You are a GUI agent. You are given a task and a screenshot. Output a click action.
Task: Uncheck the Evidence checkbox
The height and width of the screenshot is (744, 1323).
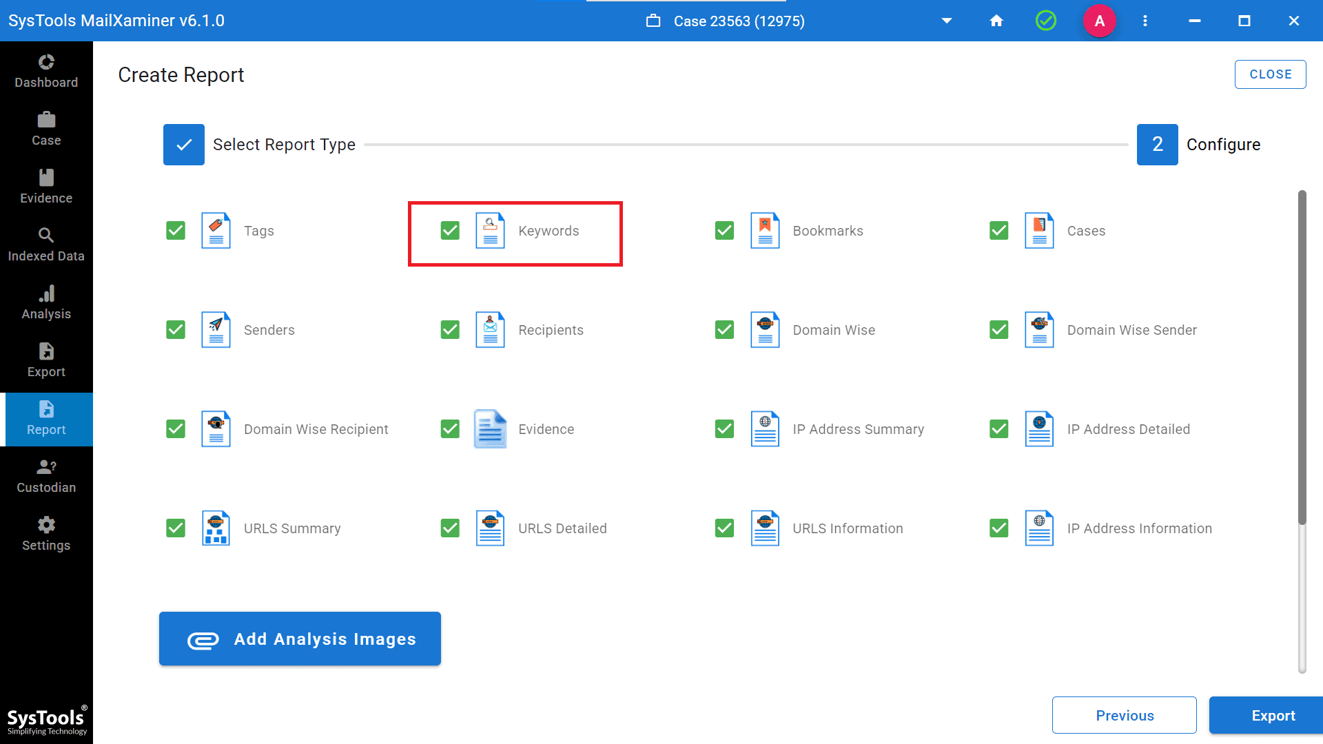tap(450, 428)
